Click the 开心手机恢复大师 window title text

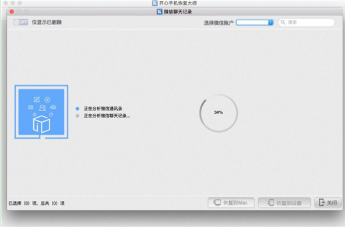click(178, 3)
